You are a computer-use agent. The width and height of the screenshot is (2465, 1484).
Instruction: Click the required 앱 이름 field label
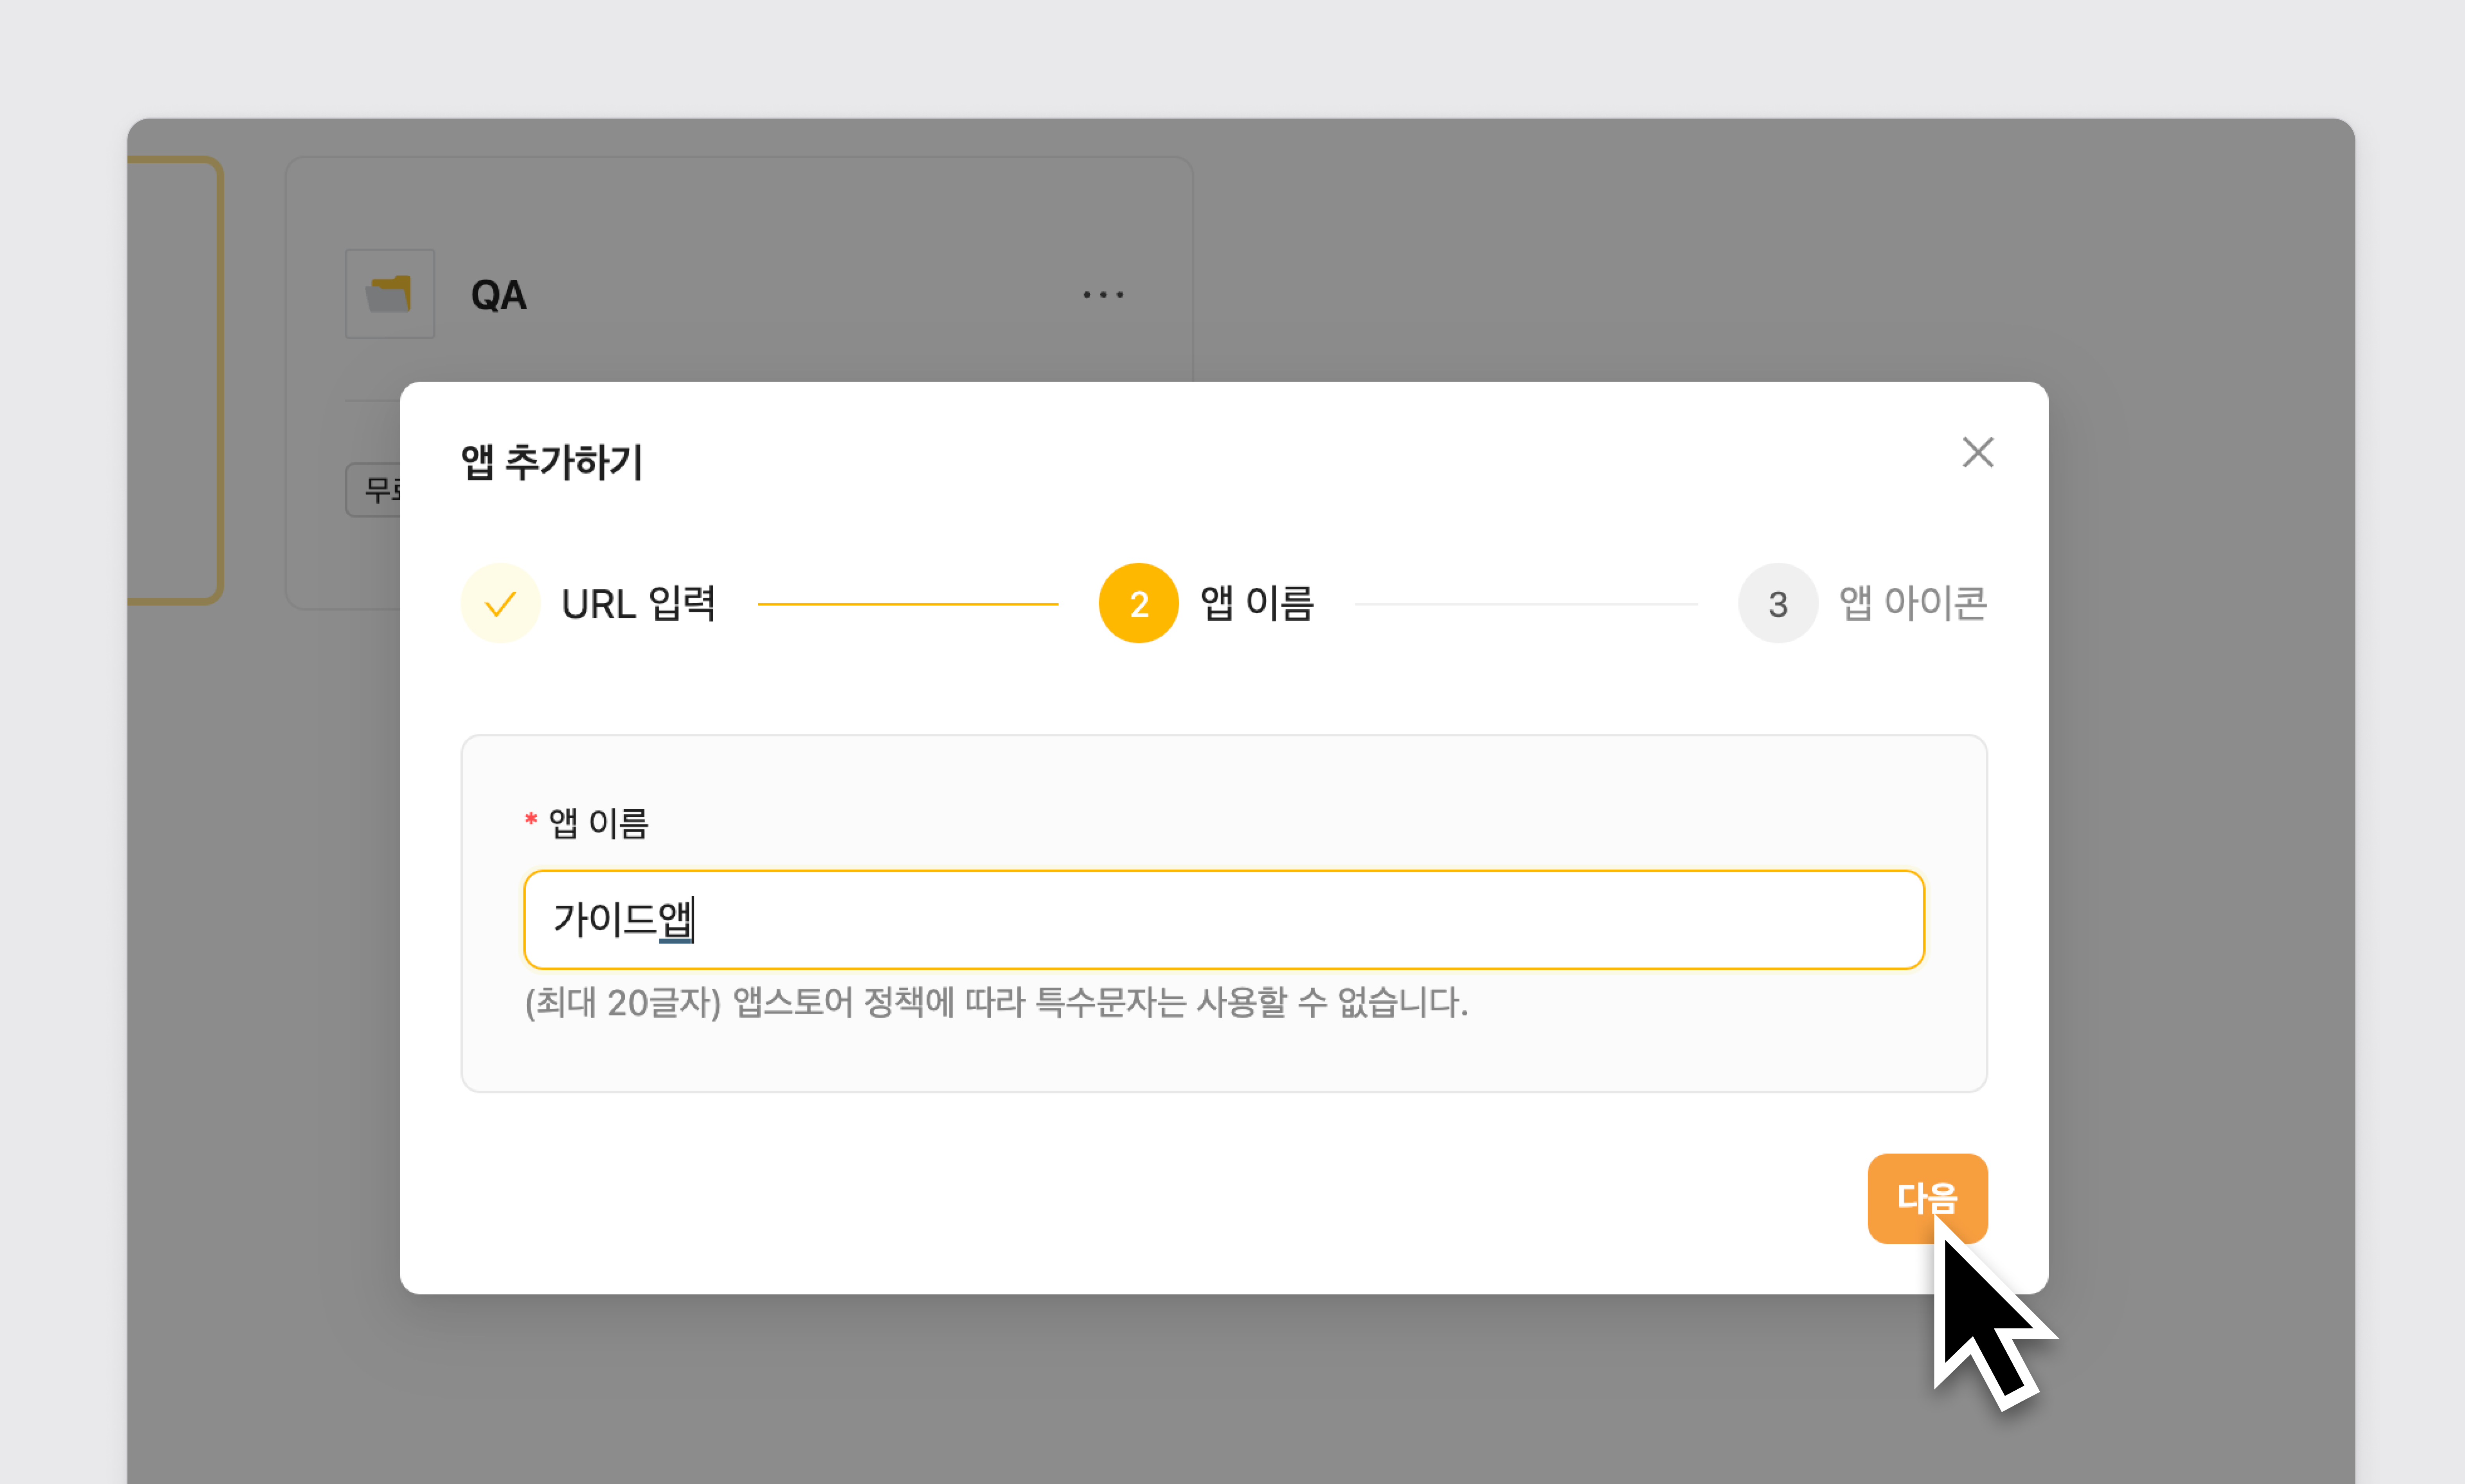click(x=598, y=823)
